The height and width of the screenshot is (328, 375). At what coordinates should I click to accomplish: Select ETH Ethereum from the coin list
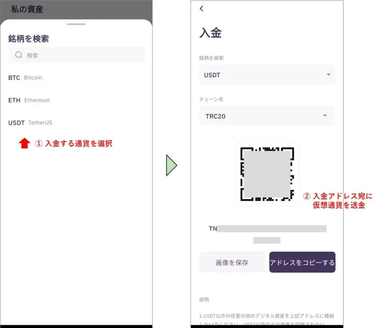29,100
